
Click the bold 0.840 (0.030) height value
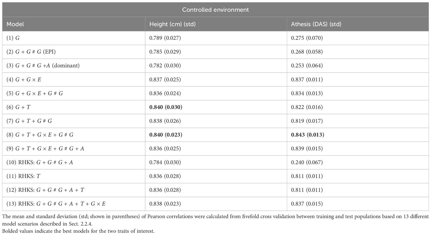[x=166, y=107]
